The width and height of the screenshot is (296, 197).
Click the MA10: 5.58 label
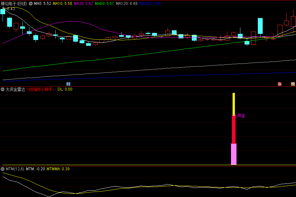[62, 4]
